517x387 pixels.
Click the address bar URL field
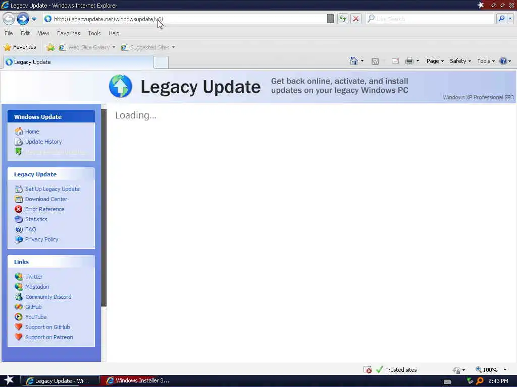point(185,19)
